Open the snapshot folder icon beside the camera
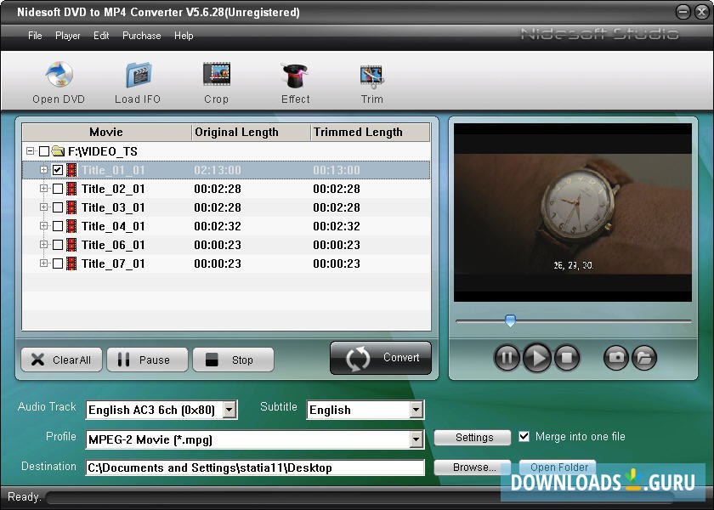Viewport: 714px width, 510px height. coord(644,358)
